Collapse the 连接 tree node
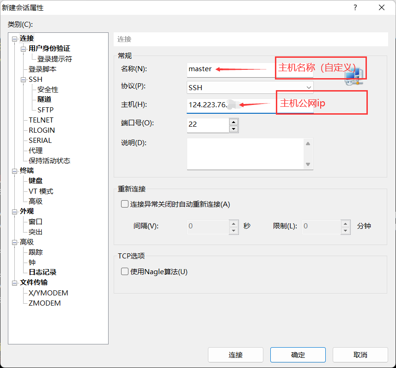Viewport: 396px width, 368px height. tap(14, 39)
